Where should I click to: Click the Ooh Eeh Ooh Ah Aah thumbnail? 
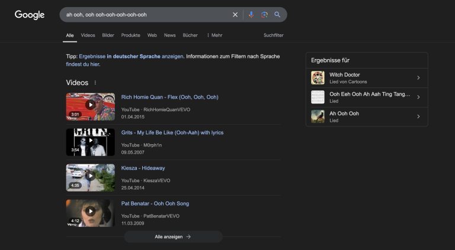point(318,97)
